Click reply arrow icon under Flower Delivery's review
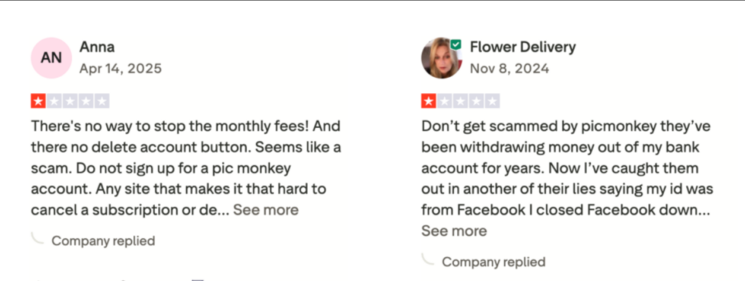Screen dimensions: 745x281 tap(428, 259)
